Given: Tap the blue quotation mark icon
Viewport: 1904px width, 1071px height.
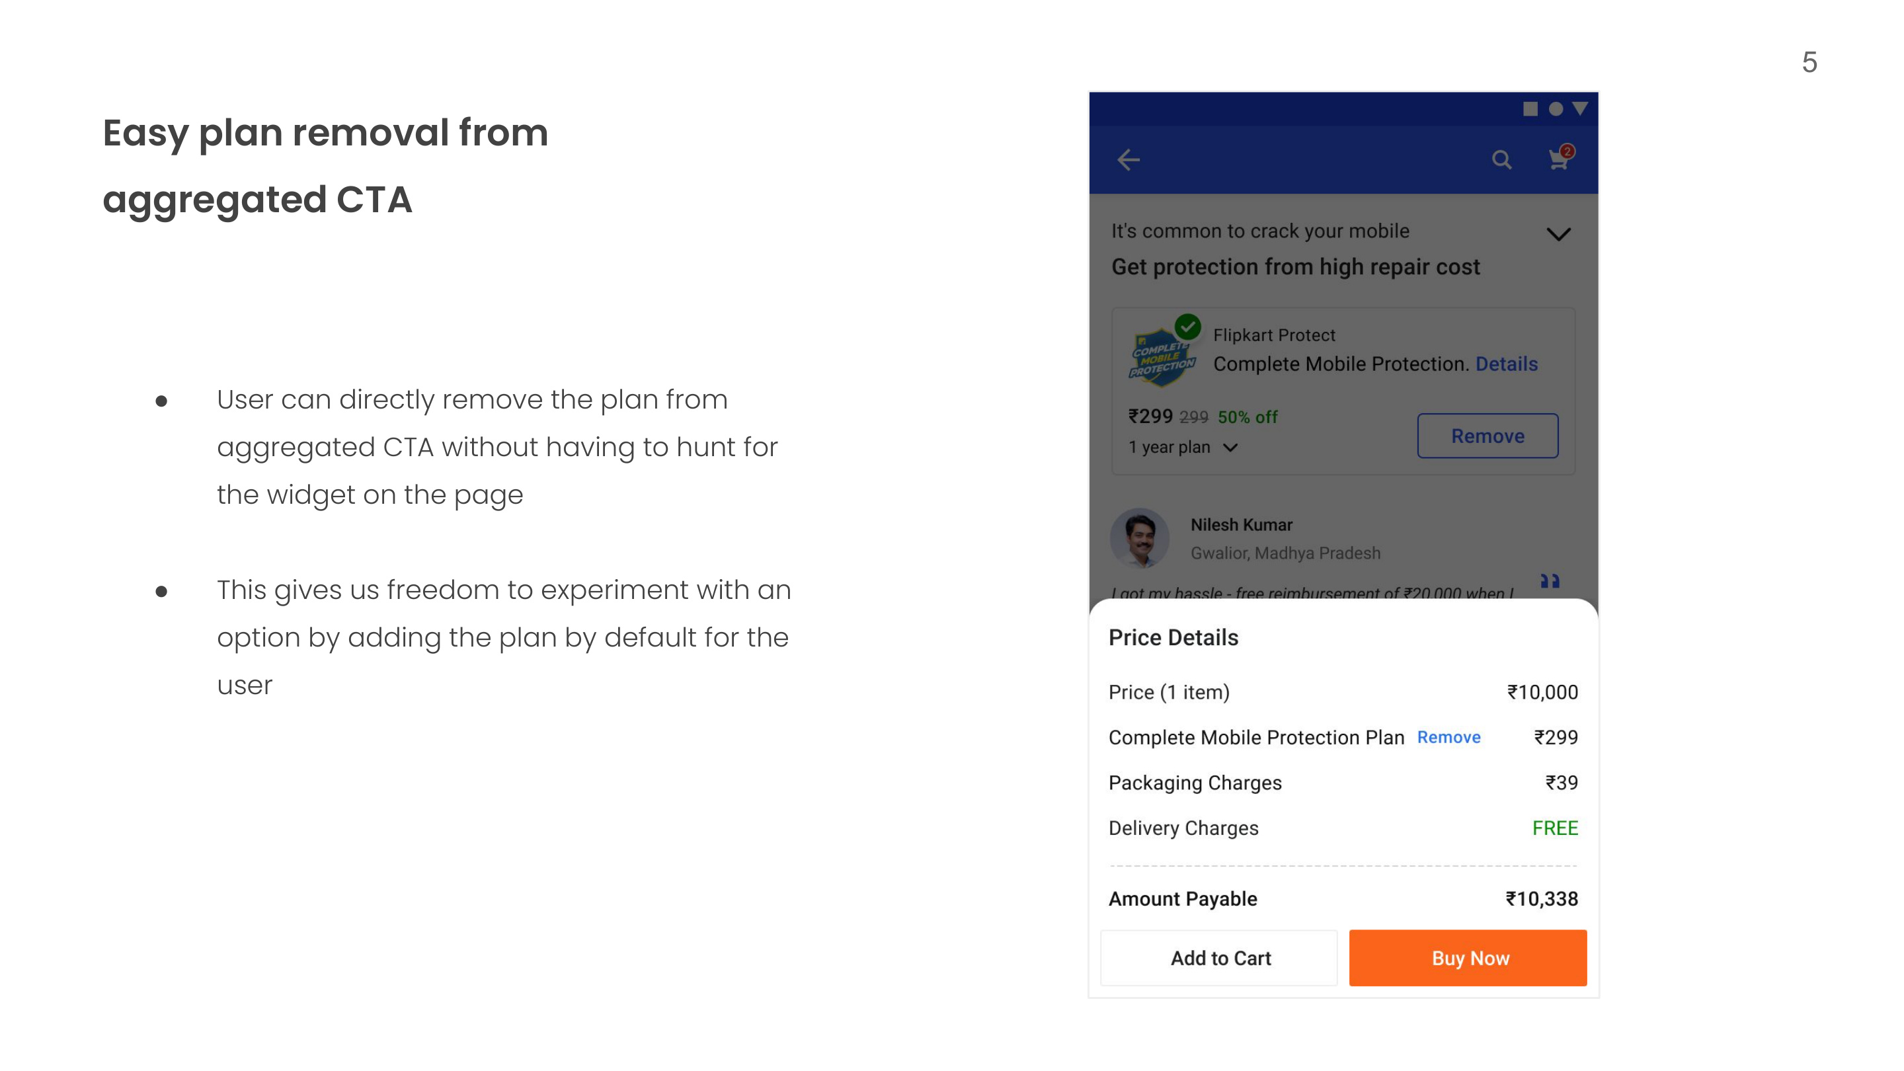Looking at the screenshot, I should (1550, 581).
